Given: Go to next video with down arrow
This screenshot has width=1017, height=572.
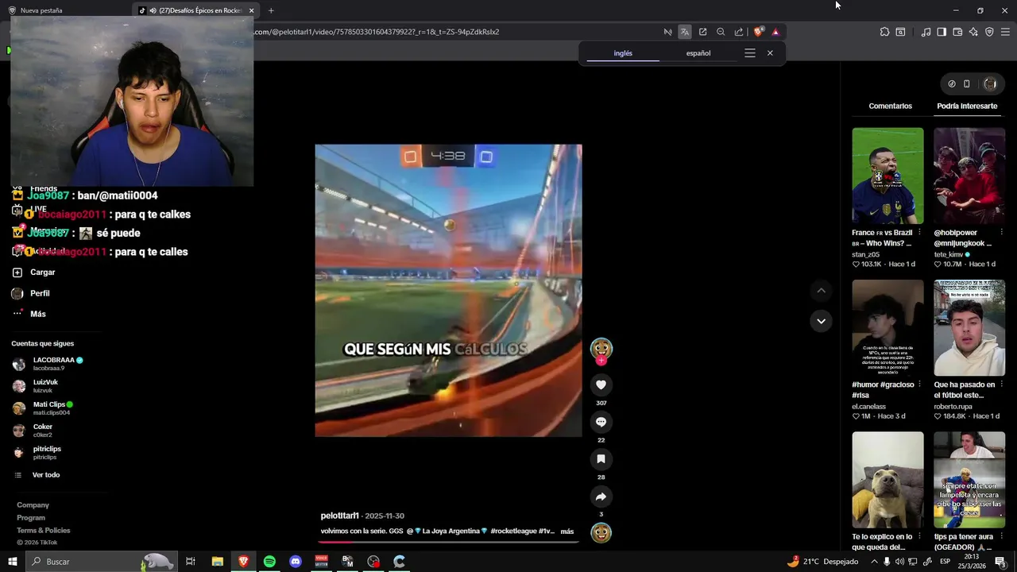Looking at the screenshot, I should coord(821,321).
